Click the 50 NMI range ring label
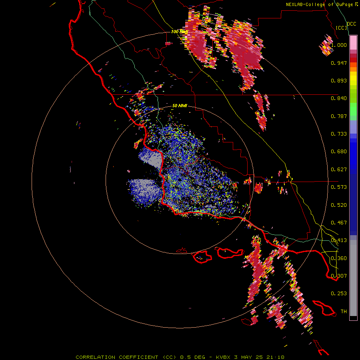 [180, 106]
